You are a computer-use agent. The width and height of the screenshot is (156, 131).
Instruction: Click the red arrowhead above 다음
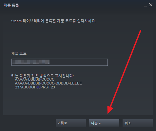(x=110, y=109)
